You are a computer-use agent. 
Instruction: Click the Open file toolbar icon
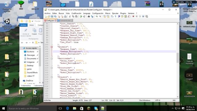coord(49,16)
